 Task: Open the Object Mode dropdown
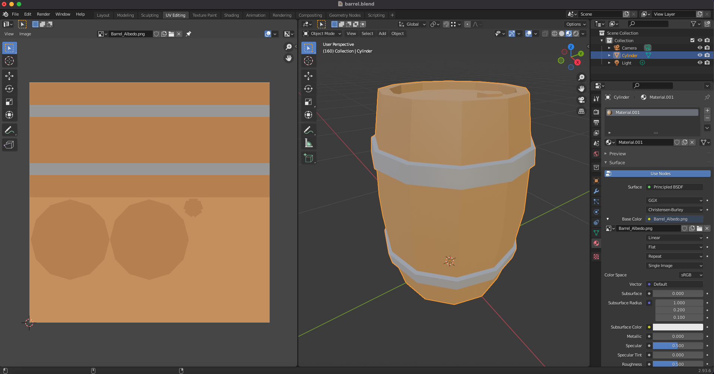coord(322,34)
